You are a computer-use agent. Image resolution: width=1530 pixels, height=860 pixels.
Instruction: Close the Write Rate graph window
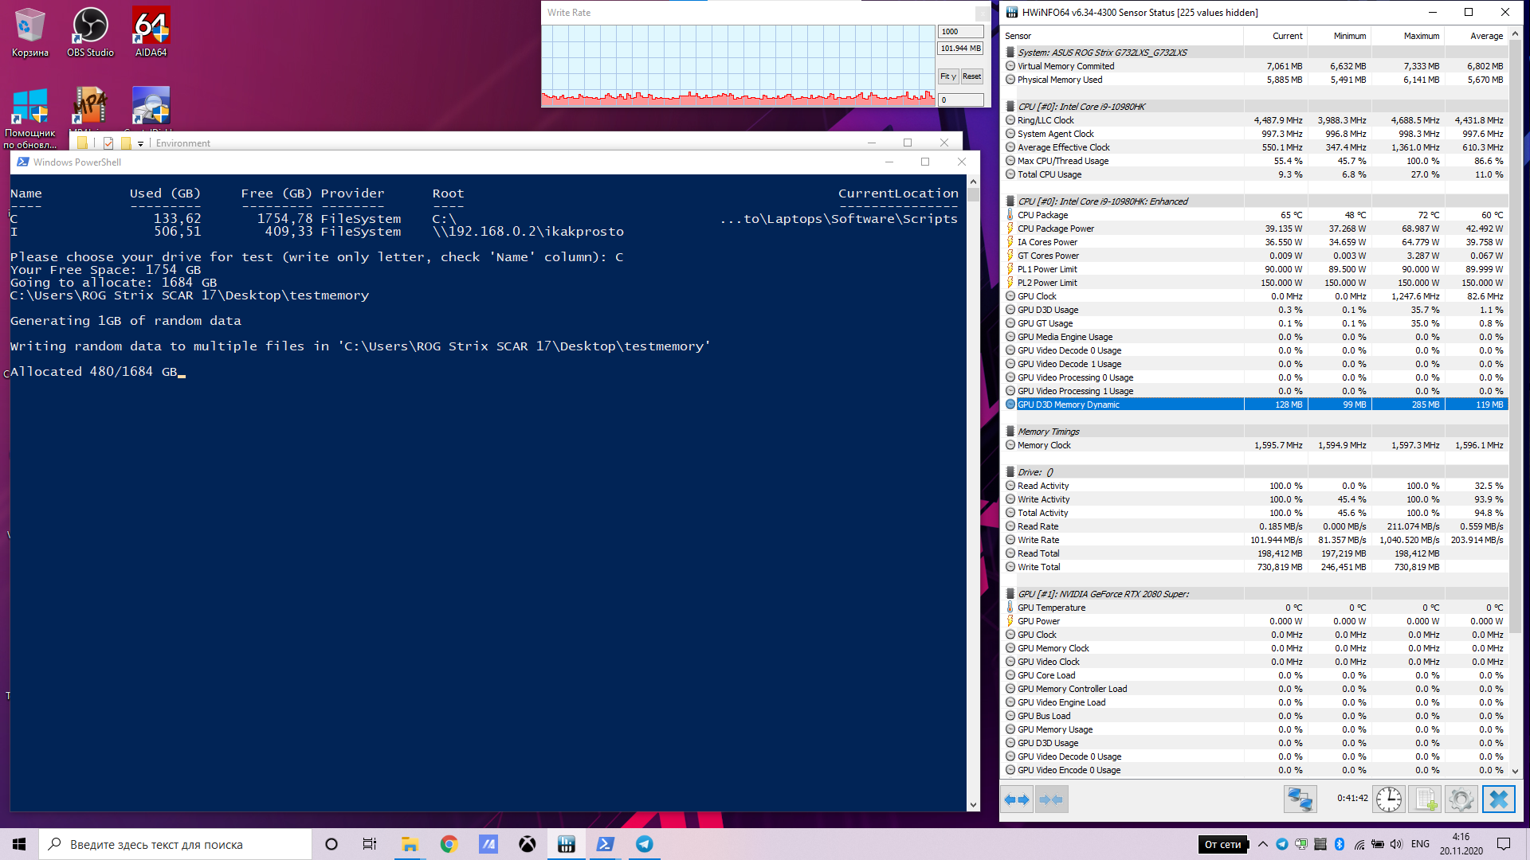pos(983,13)
